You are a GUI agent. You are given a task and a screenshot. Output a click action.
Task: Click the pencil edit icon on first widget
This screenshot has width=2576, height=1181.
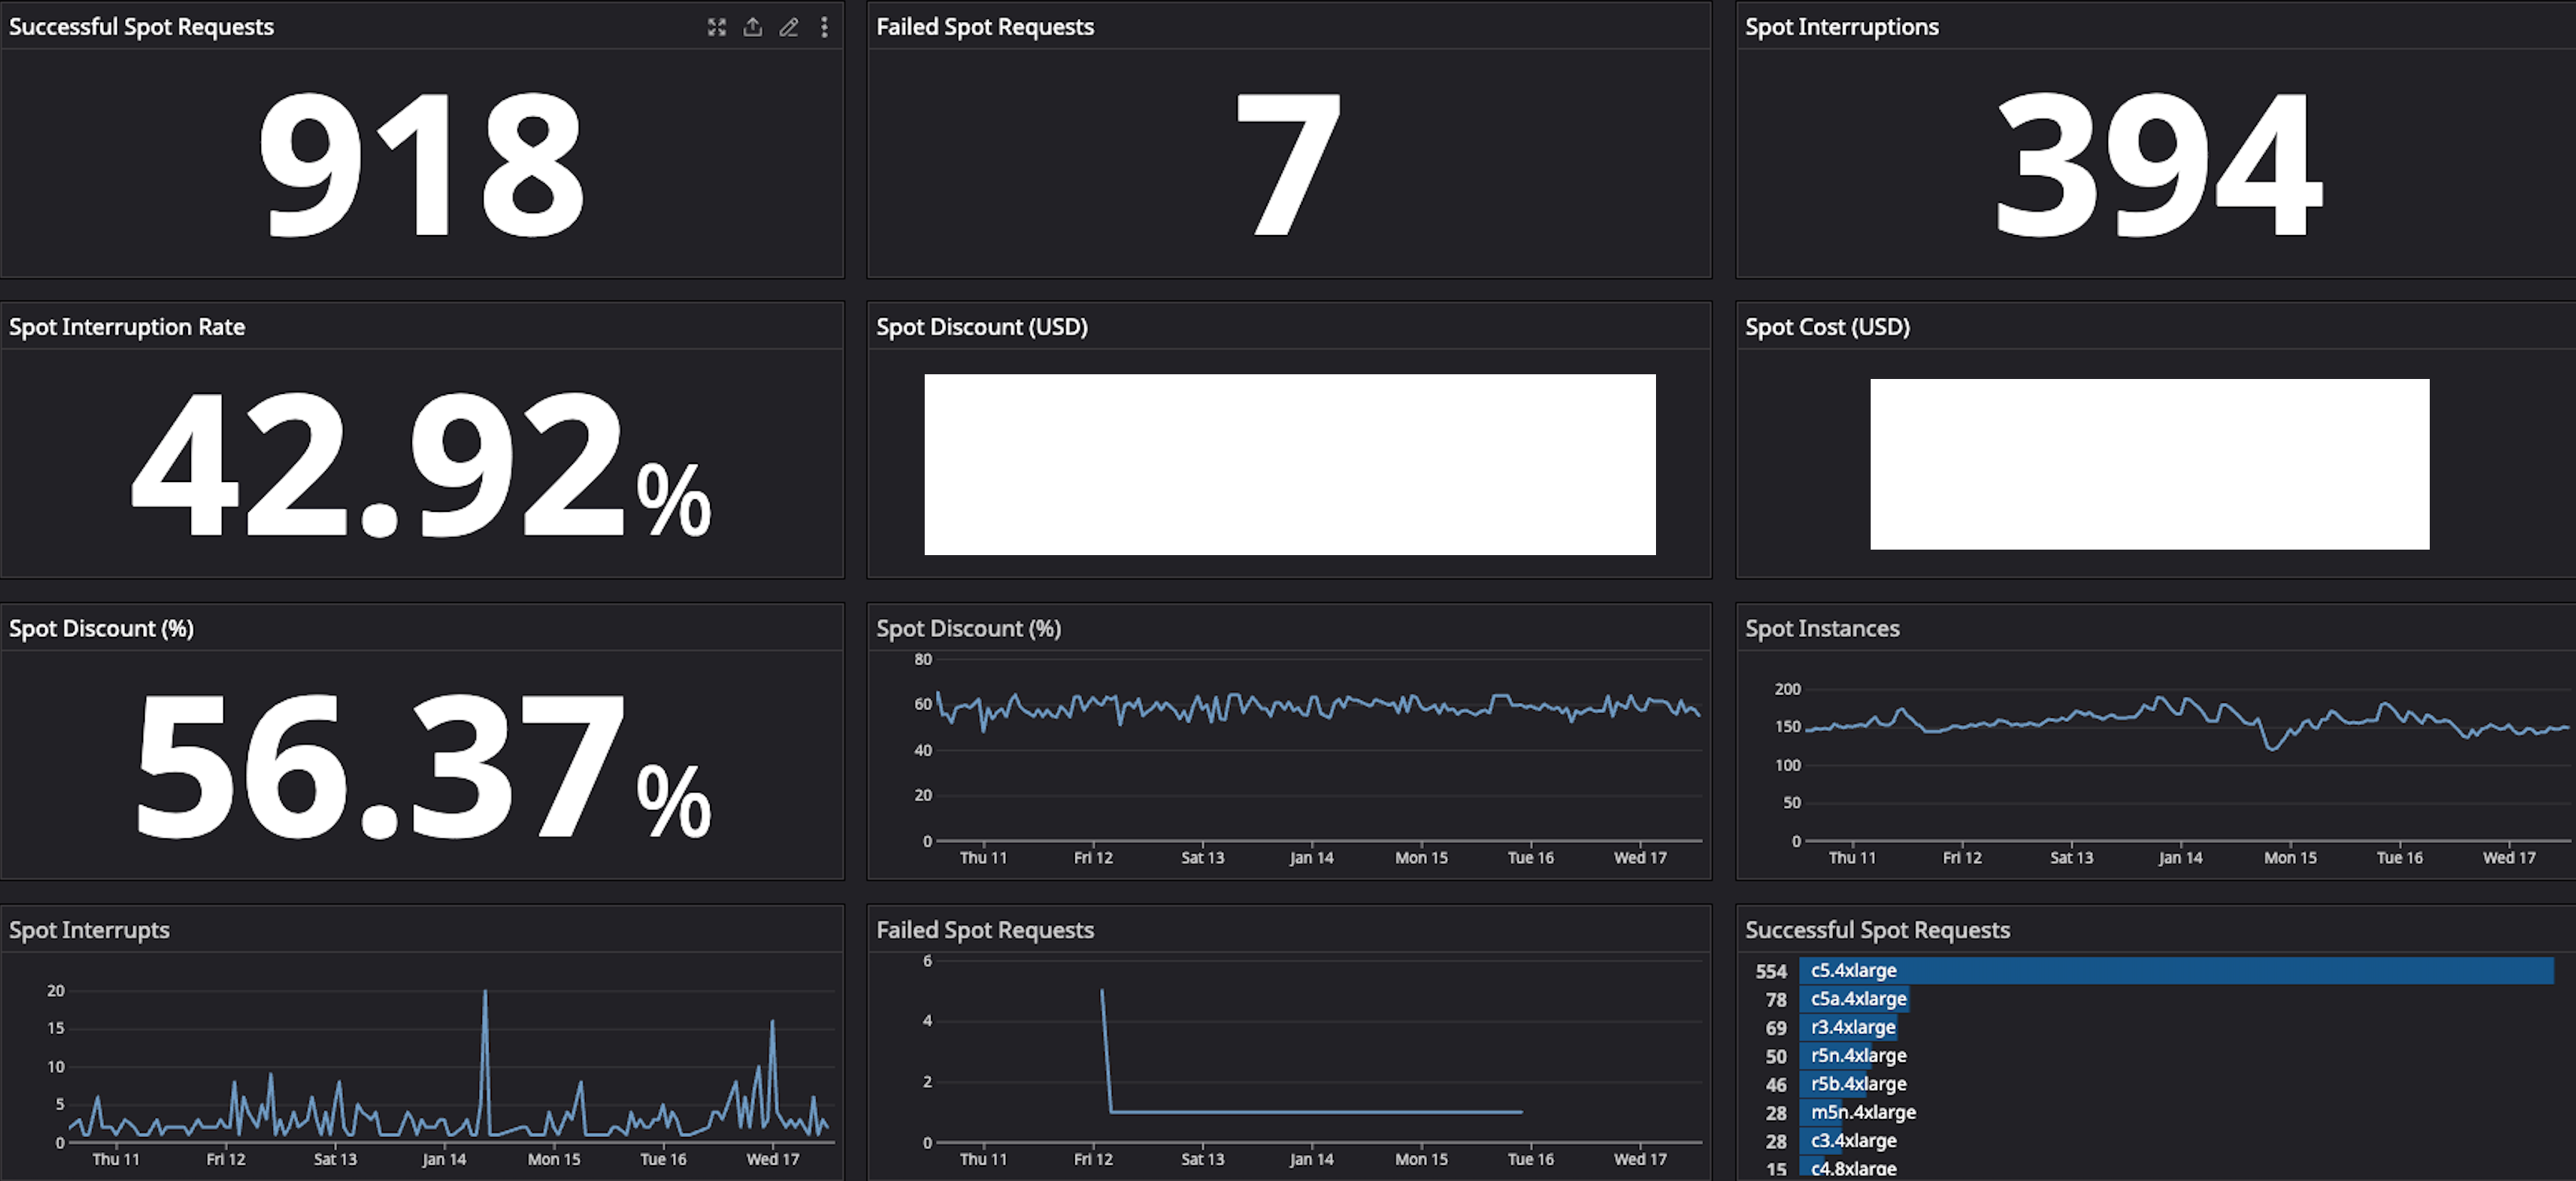pyautogui.click(x=788, y=27)
